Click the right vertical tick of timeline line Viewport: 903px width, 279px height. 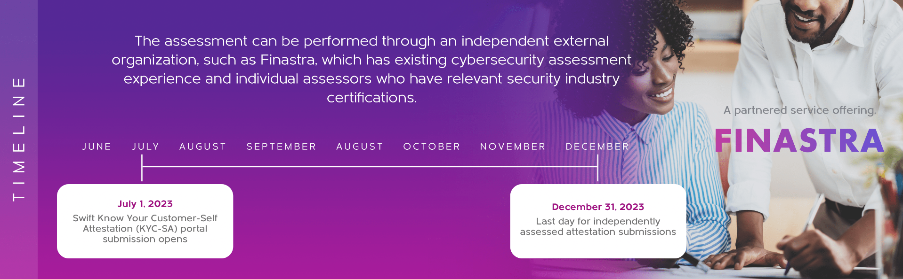(x=598, y=168)
